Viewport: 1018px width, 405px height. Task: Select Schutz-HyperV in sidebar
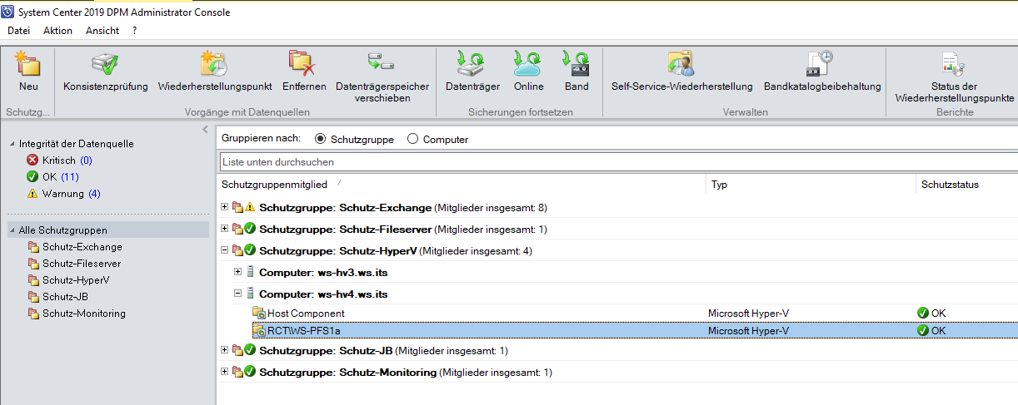click(76, 280)
